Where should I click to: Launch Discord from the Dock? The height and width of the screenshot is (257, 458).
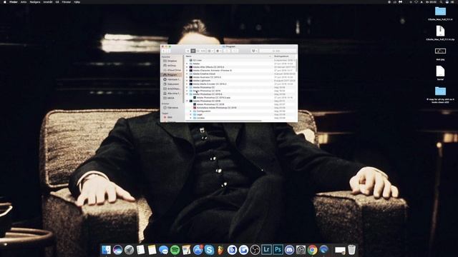289,250
